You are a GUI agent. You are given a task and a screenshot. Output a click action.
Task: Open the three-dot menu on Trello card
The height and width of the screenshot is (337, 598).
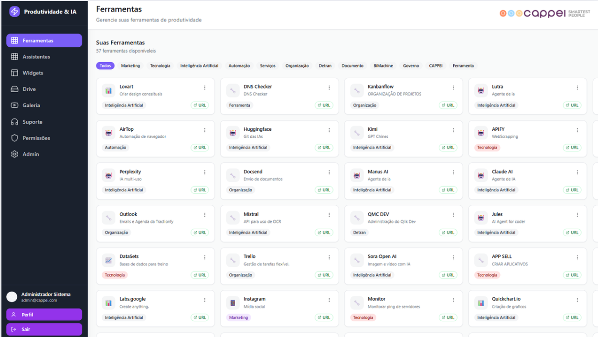[329, 257]
